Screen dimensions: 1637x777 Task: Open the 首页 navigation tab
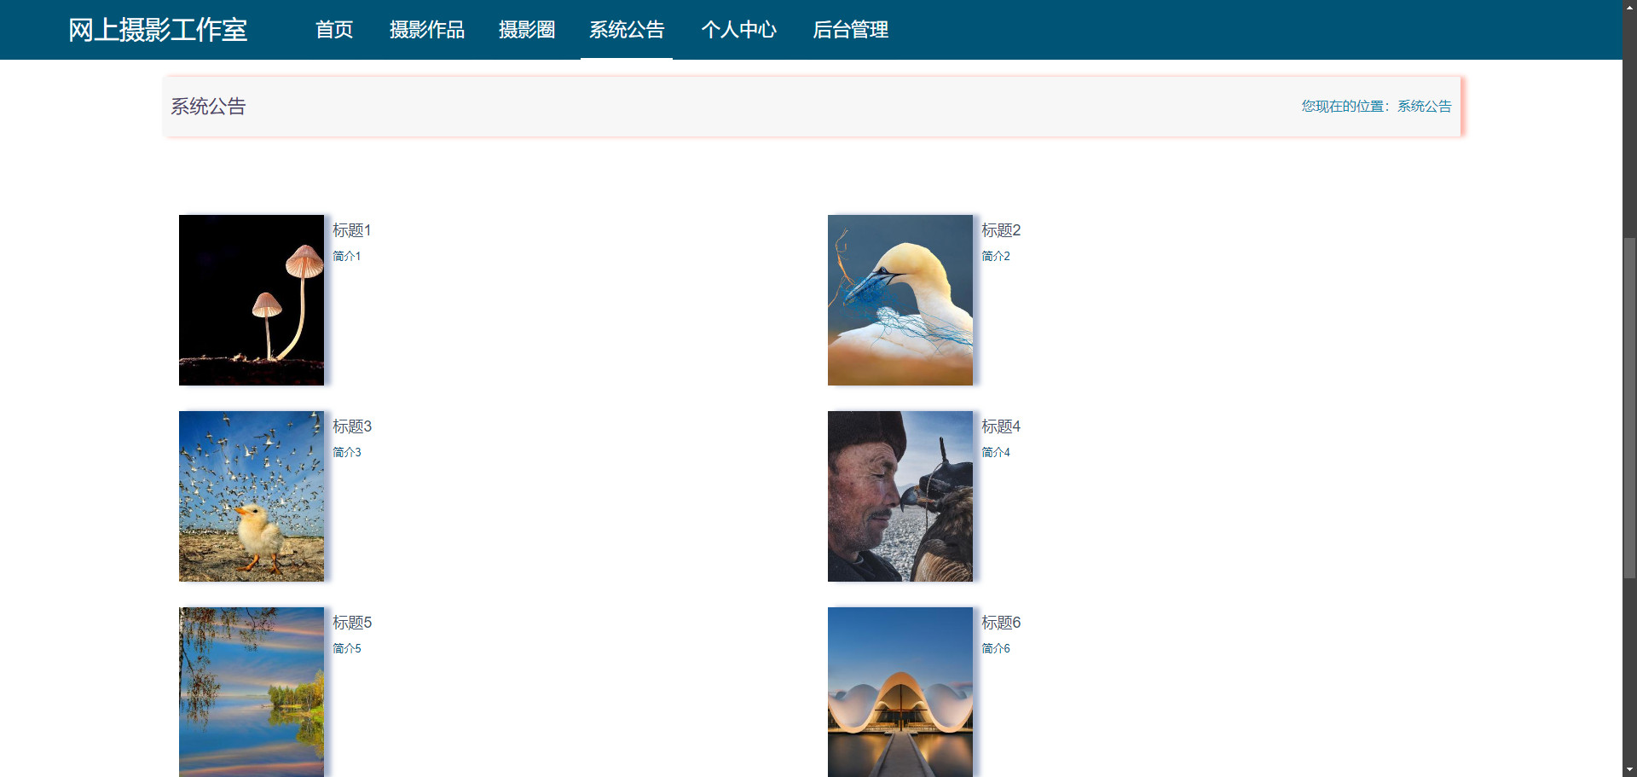(334, 30)
